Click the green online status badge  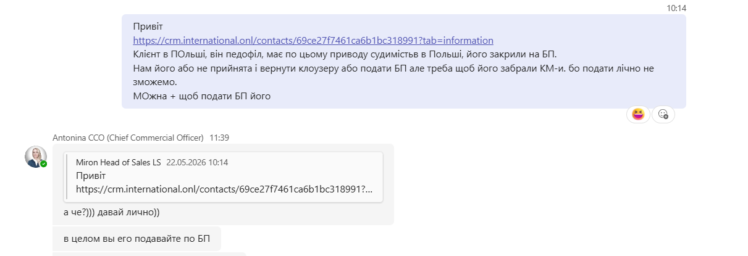tap(44, 164)
